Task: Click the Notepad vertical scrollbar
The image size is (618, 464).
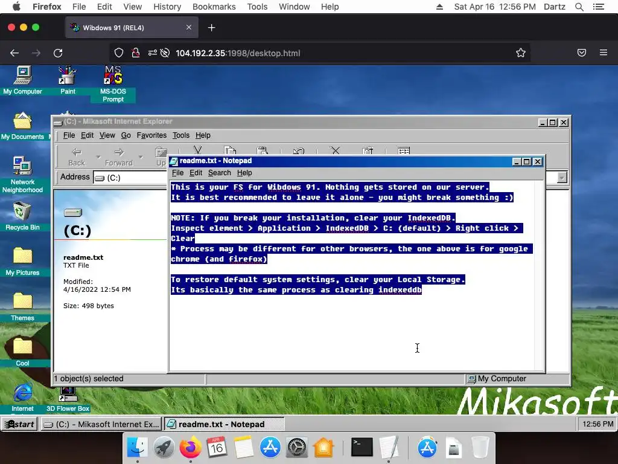Action: tap(539, 275)
